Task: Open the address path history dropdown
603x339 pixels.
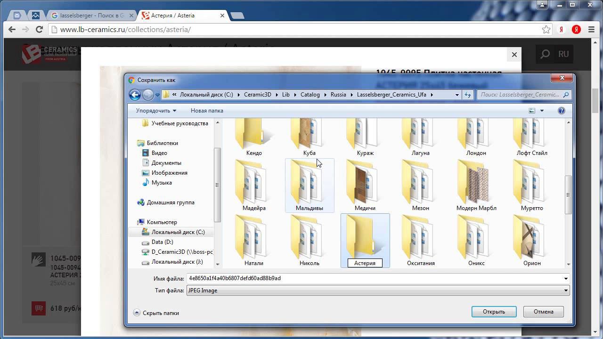Action: coord(456,95)
